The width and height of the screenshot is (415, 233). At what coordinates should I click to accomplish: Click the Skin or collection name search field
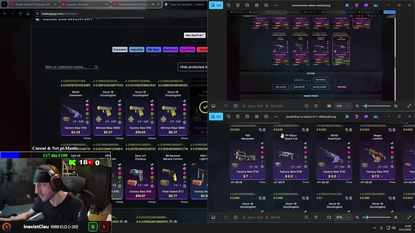coord(71,67)
